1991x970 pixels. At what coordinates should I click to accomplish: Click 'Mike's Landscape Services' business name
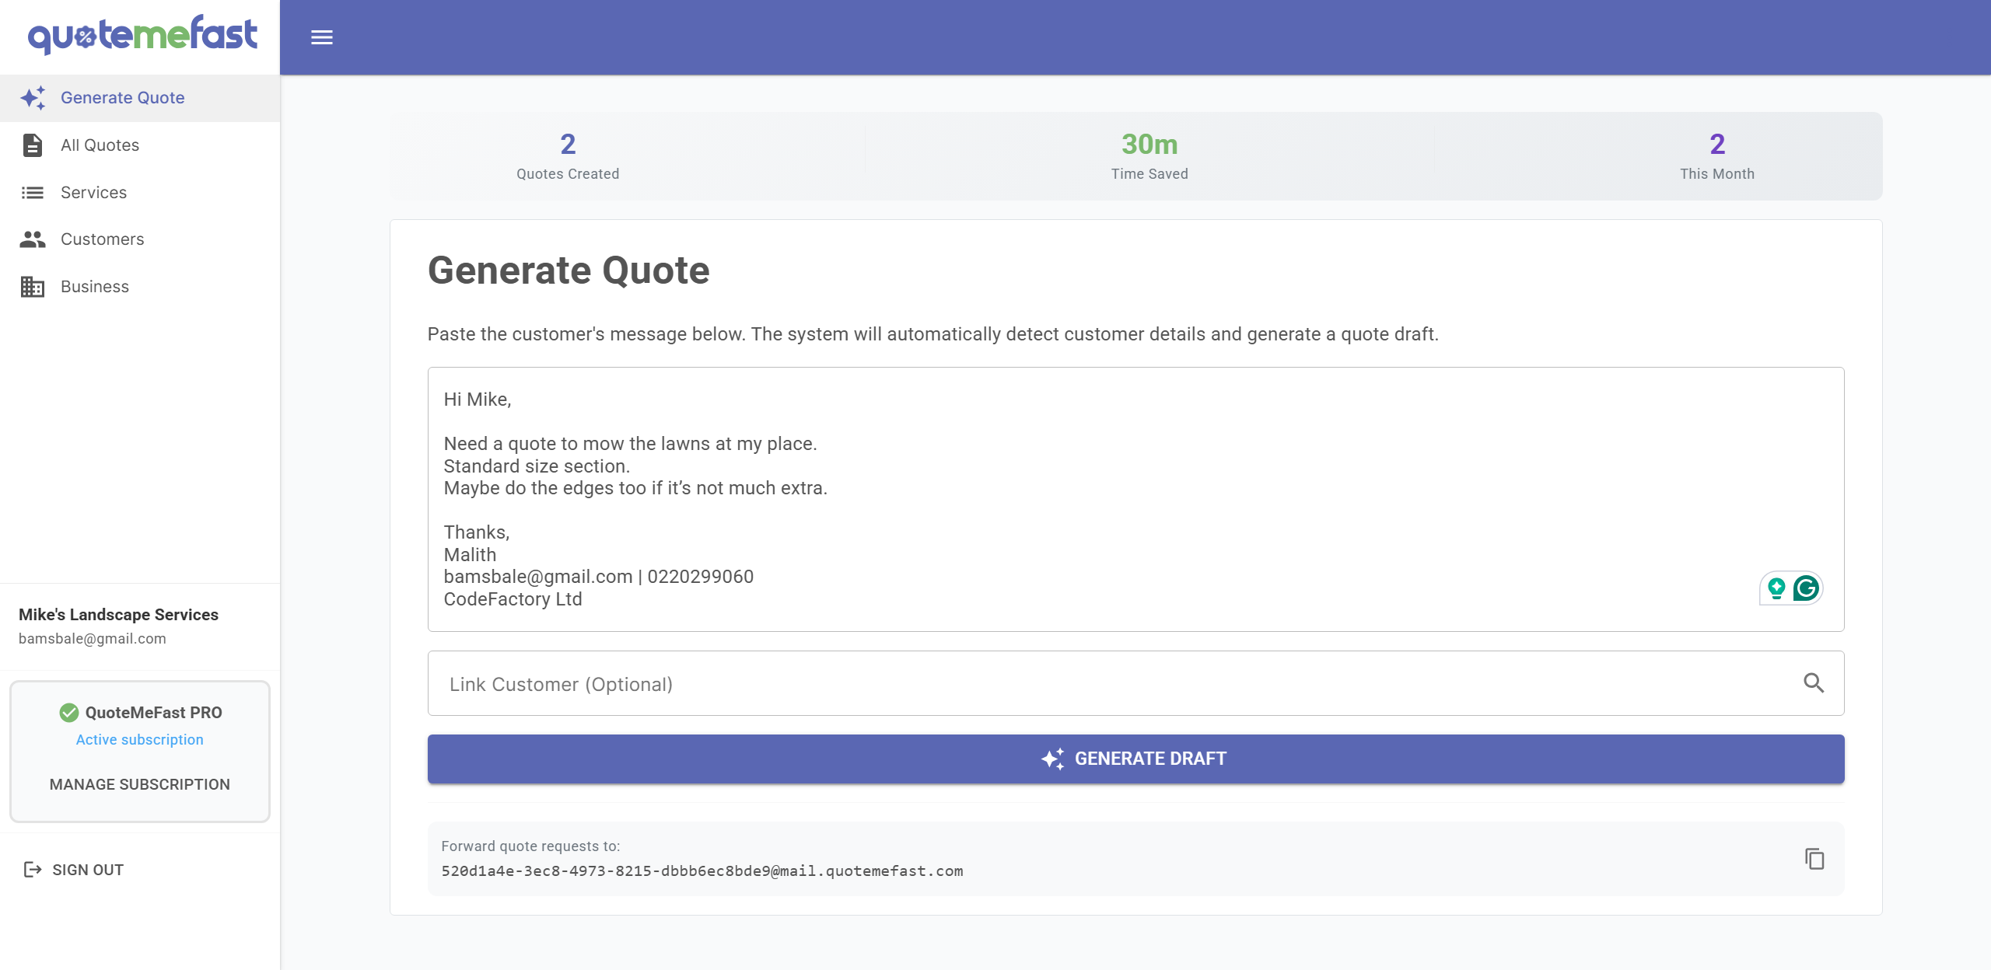(x=118, y=615)
